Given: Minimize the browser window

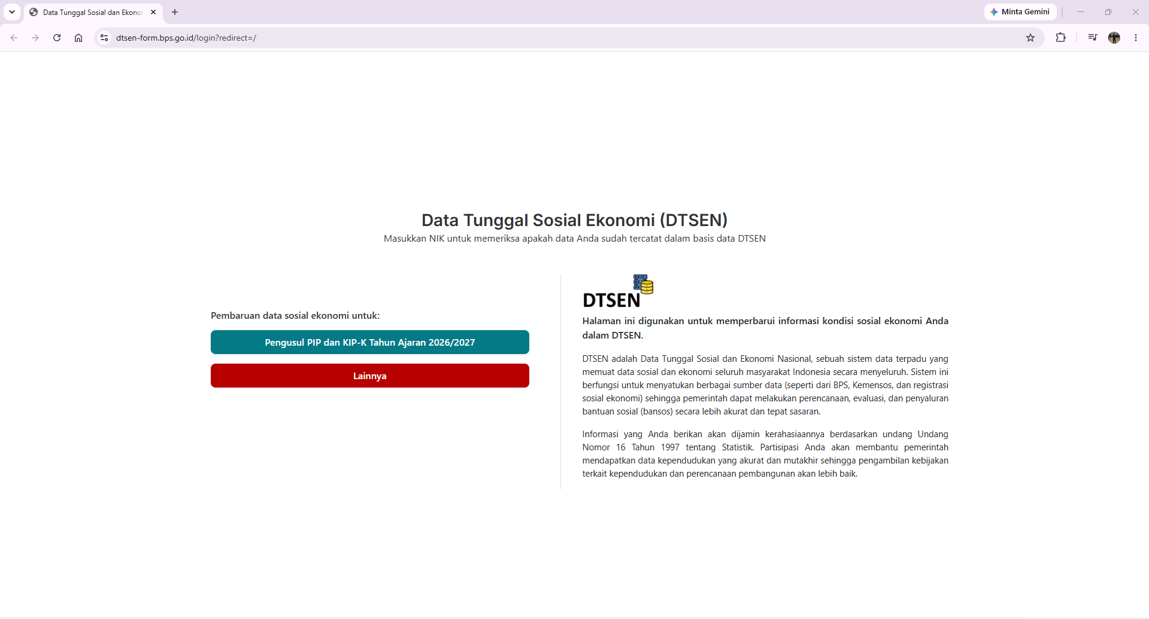Looking at the screenshot, I should point(1081,12).
